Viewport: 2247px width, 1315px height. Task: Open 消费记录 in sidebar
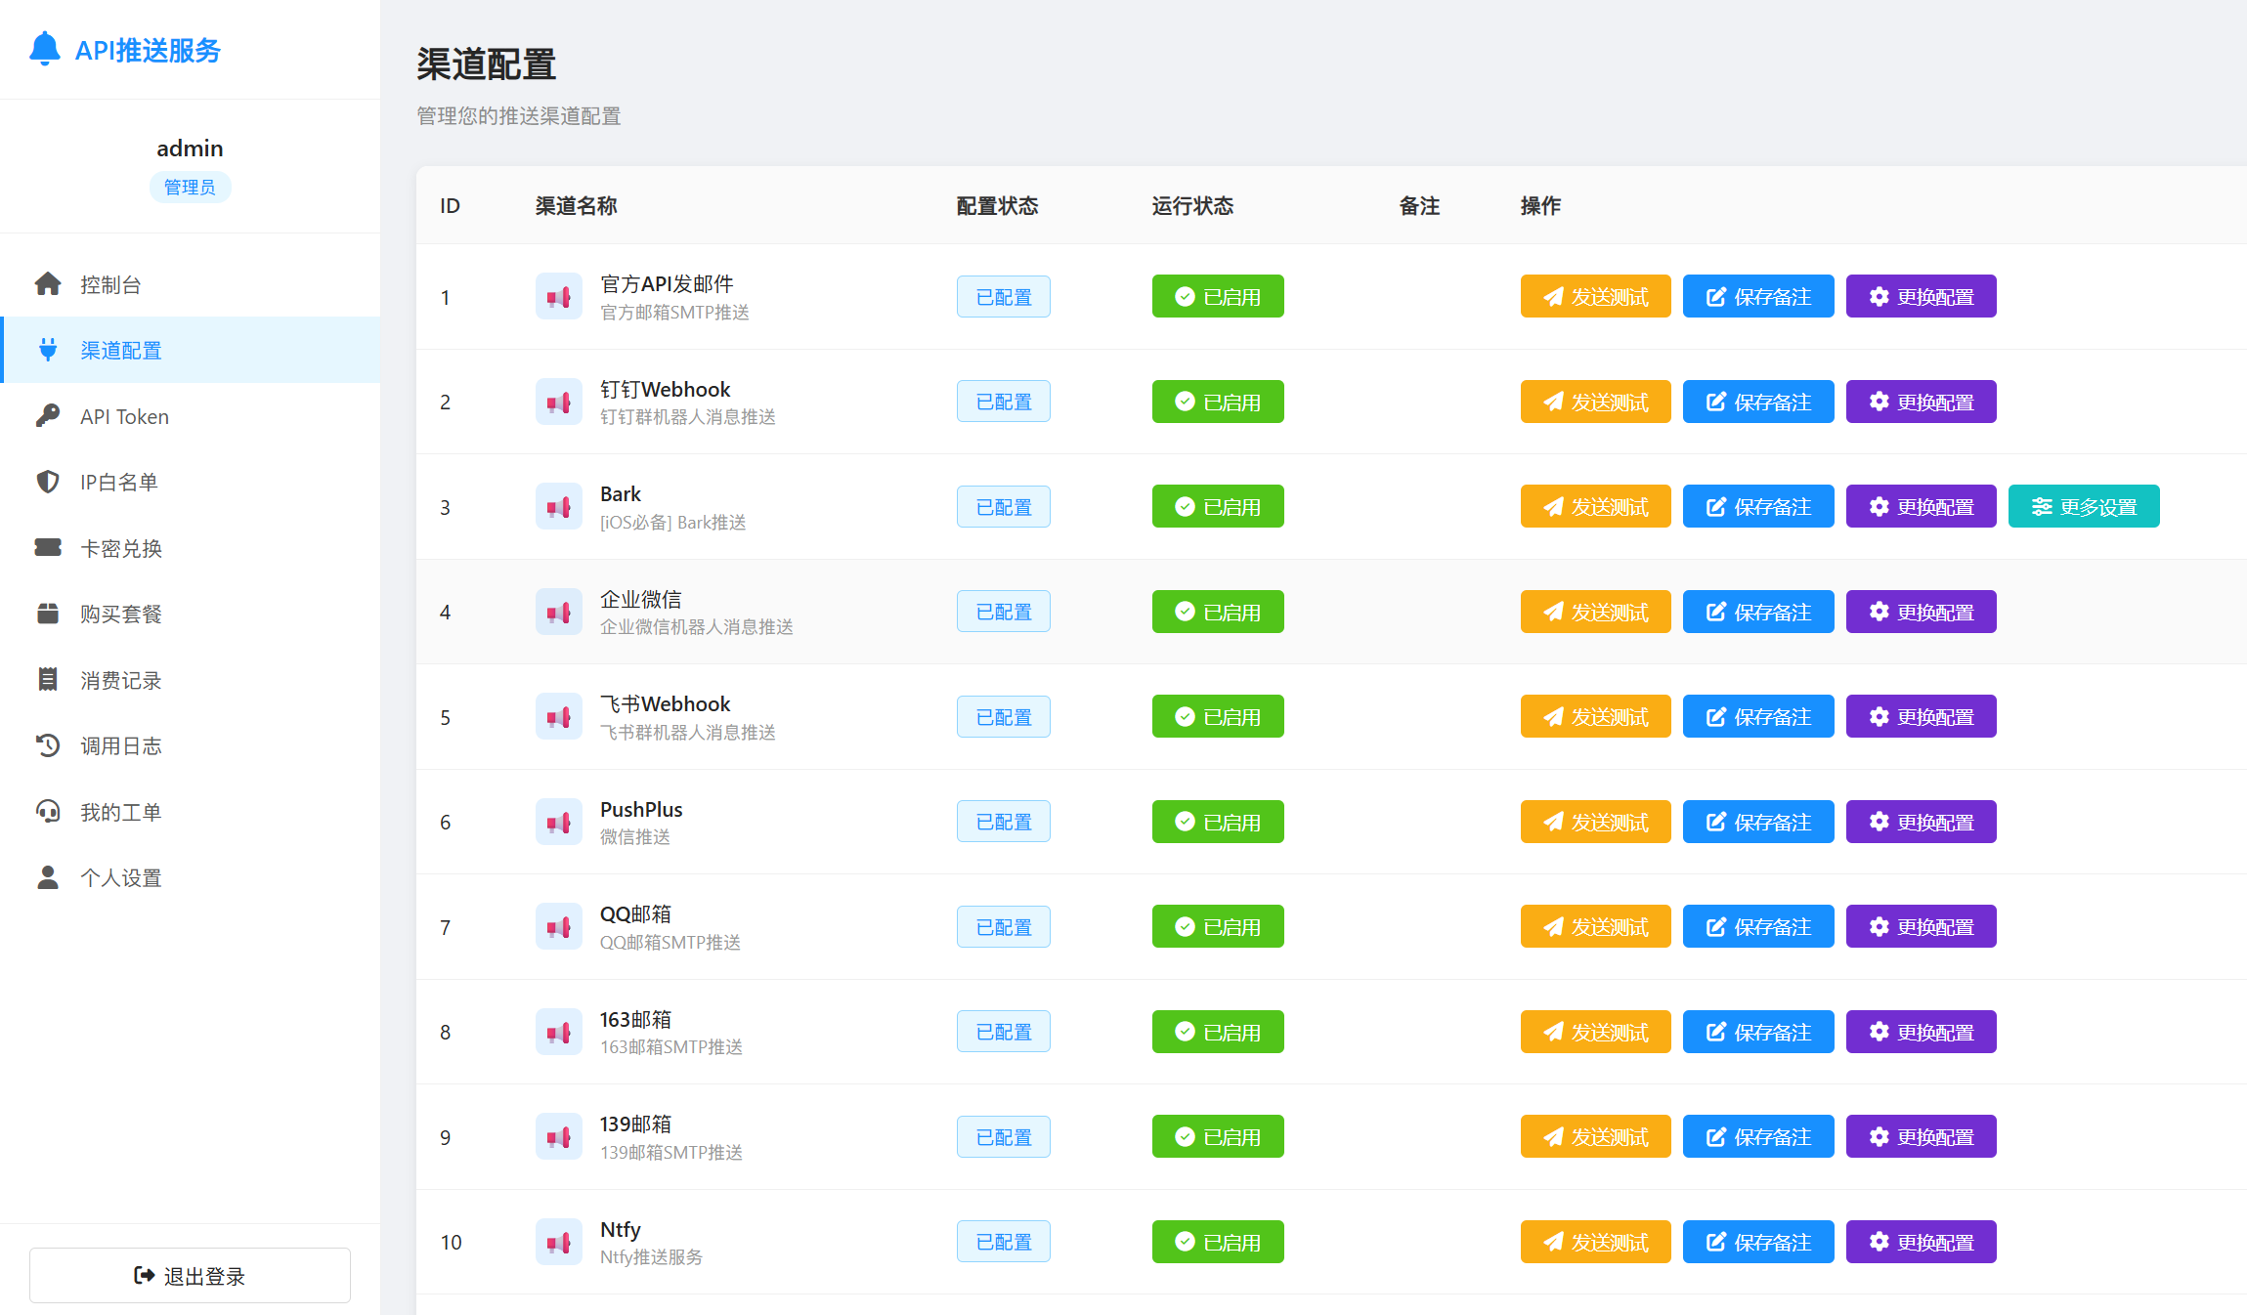coord(120,680)
